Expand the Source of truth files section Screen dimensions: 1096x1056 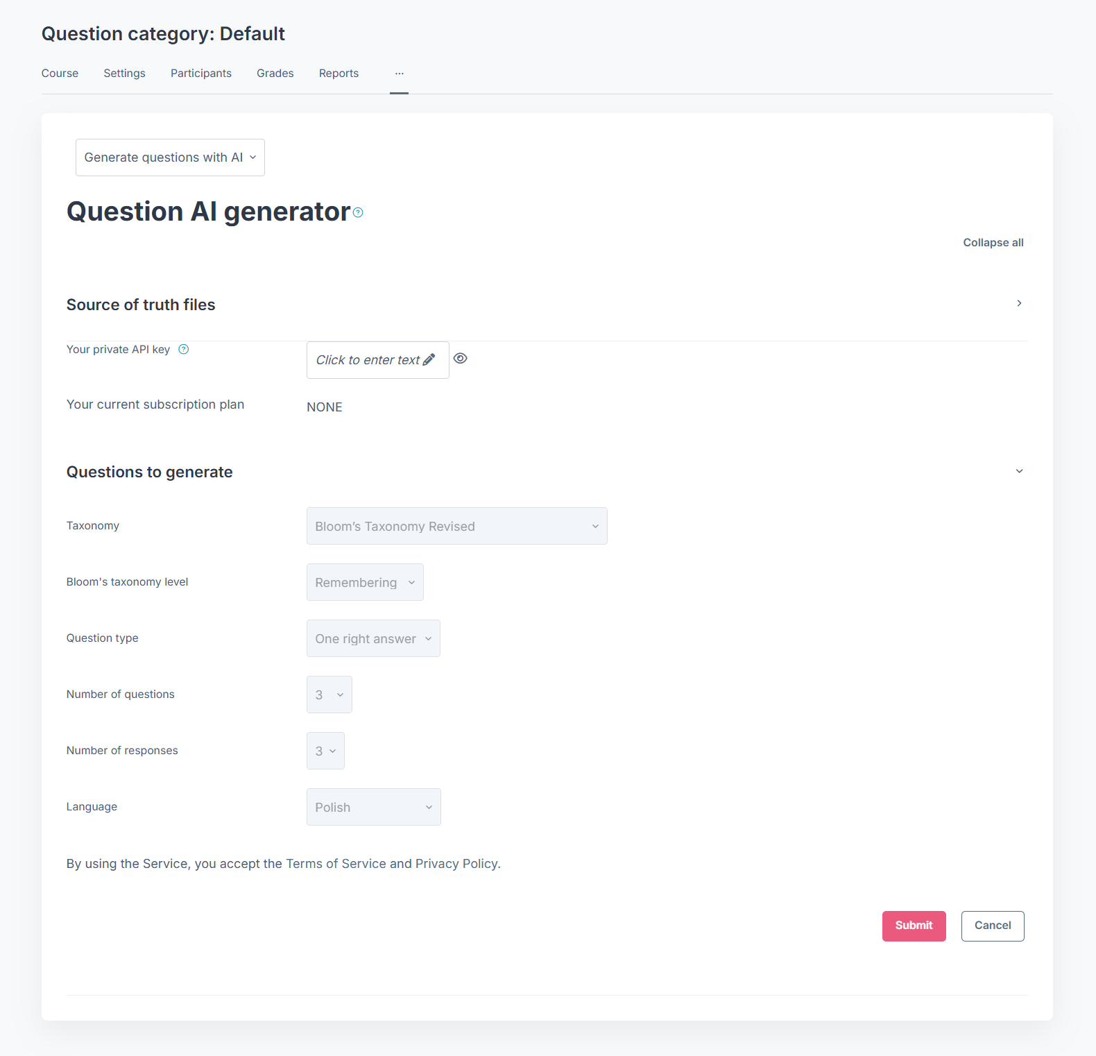pos(1019,303)
